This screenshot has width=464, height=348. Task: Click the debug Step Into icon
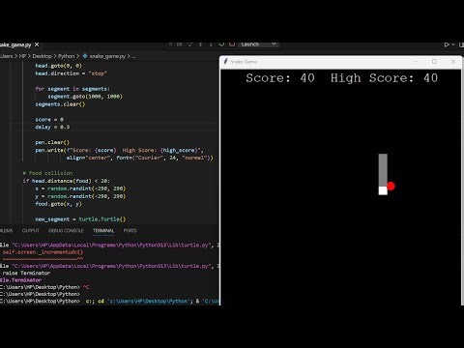(x=200, y=44)
